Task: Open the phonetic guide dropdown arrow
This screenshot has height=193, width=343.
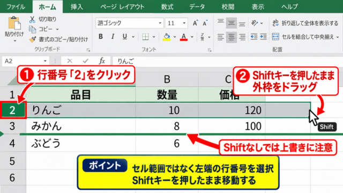Action: pos(209,37)
